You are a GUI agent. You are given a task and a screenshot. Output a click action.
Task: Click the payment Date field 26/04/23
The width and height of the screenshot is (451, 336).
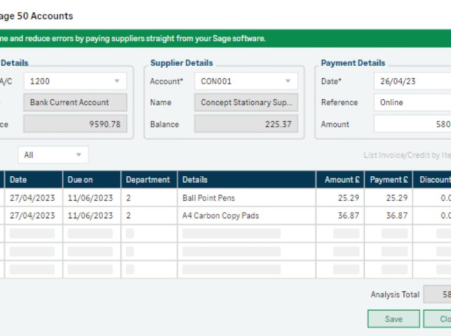(x=412, y=81)
